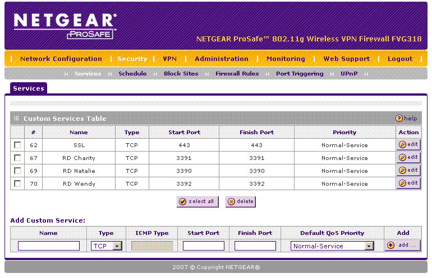
Task: Open the Port Triggering link
Action: coord(300,74)
